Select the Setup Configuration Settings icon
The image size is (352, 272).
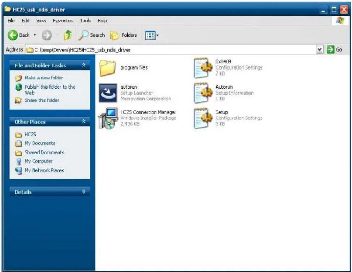pyautogui.click(x=203, y=118)
